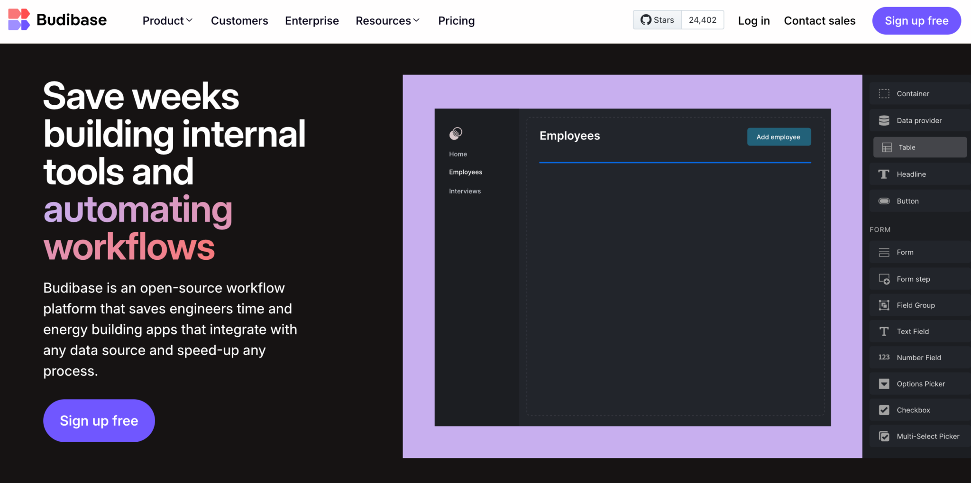Open the Resources dropdown
Image resolution: width=971 pixels, height=483 pixels.
(387, 20)
